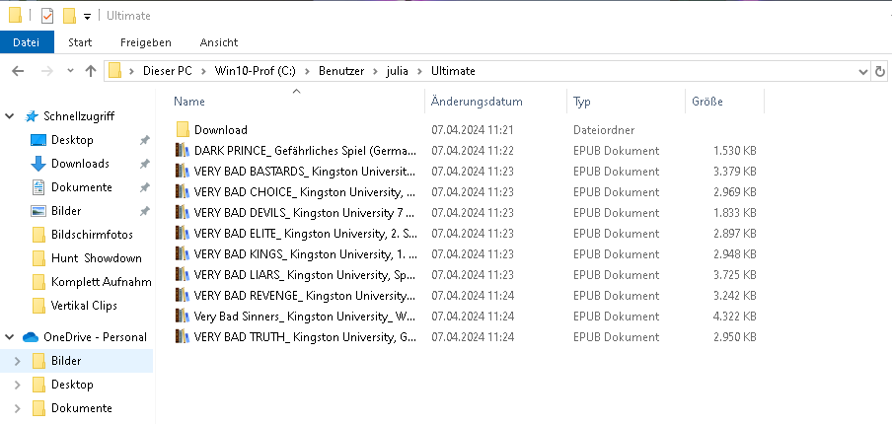Select VERY BAD ELITE epub icon
The height and width of the screenshot is (424, 892).
click(x=182, y=233)
